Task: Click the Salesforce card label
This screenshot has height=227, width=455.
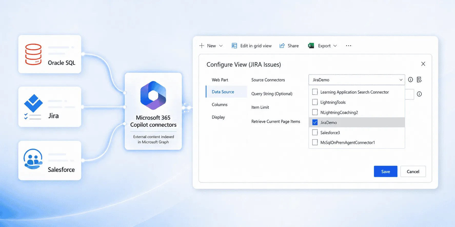Action: click(61, 170)
